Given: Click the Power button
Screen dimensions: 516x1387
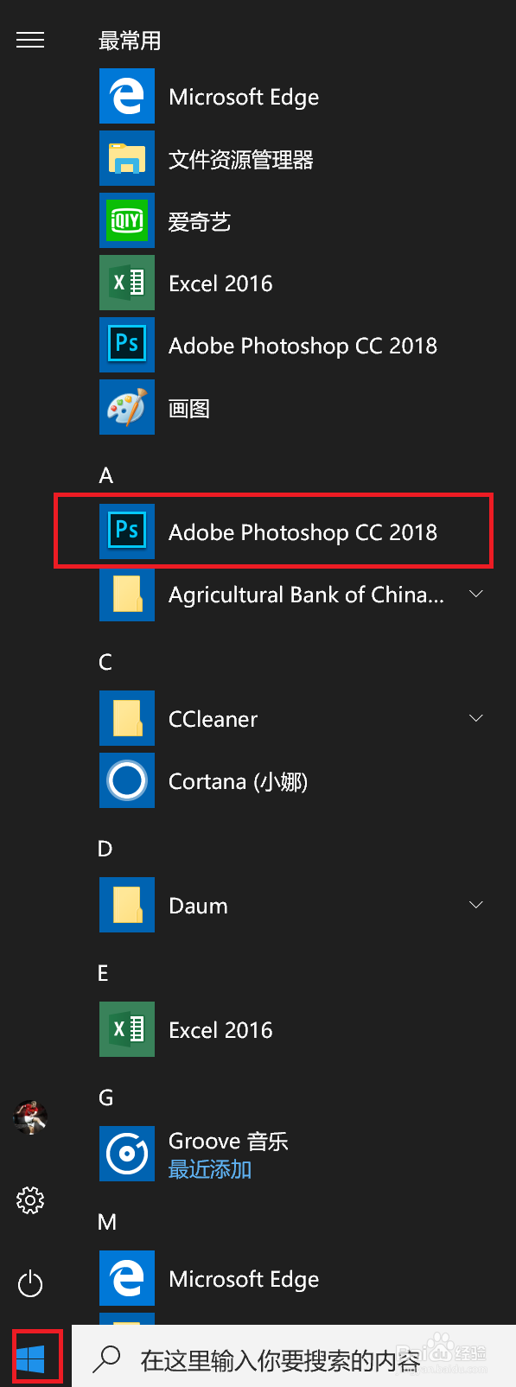Looking at the screenshot, I should tap(30, 1284).
